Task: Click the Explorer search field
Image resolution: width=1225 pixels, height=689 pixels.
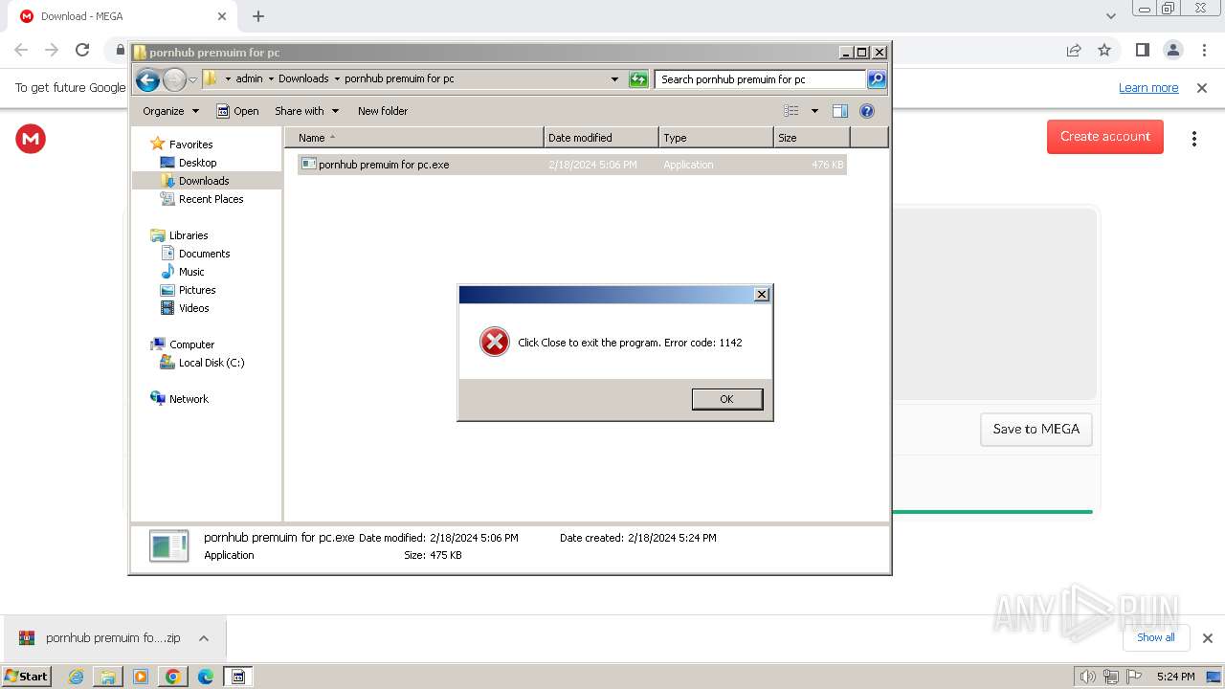Action: [761, 79]
